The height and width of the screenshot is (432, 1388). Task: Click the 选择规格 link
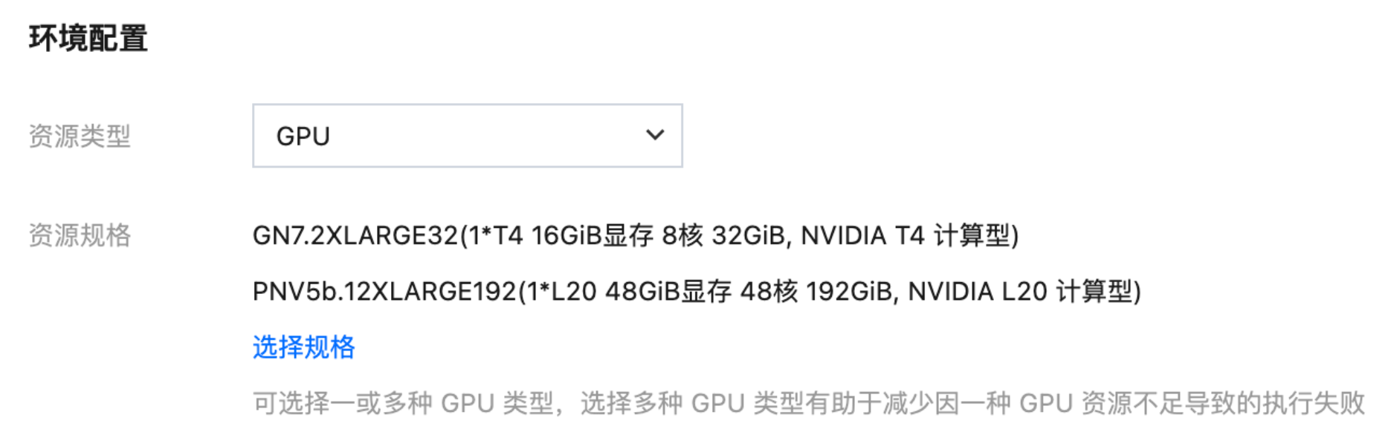point(303,347)
